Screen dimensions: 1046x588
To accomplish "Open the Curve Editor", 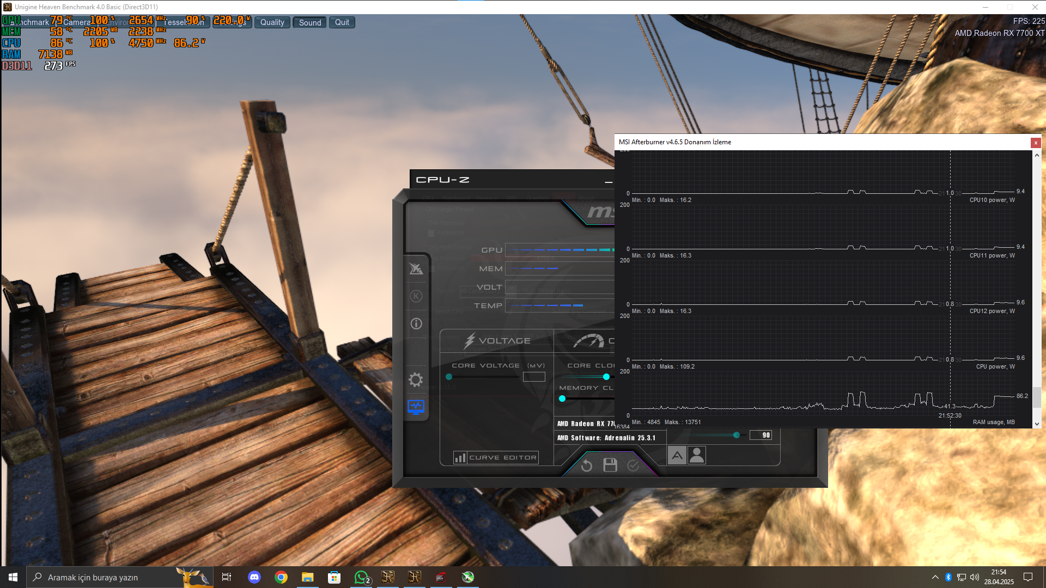I will (x=496, y=457).
